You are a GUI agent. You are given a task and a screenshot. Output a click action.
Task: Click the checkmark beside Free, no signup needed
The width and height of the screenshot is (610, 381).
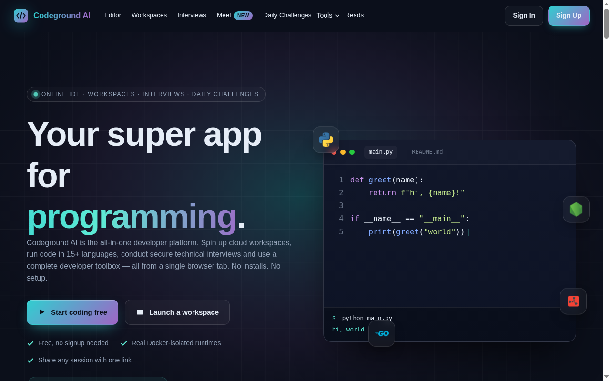point(30,343)
